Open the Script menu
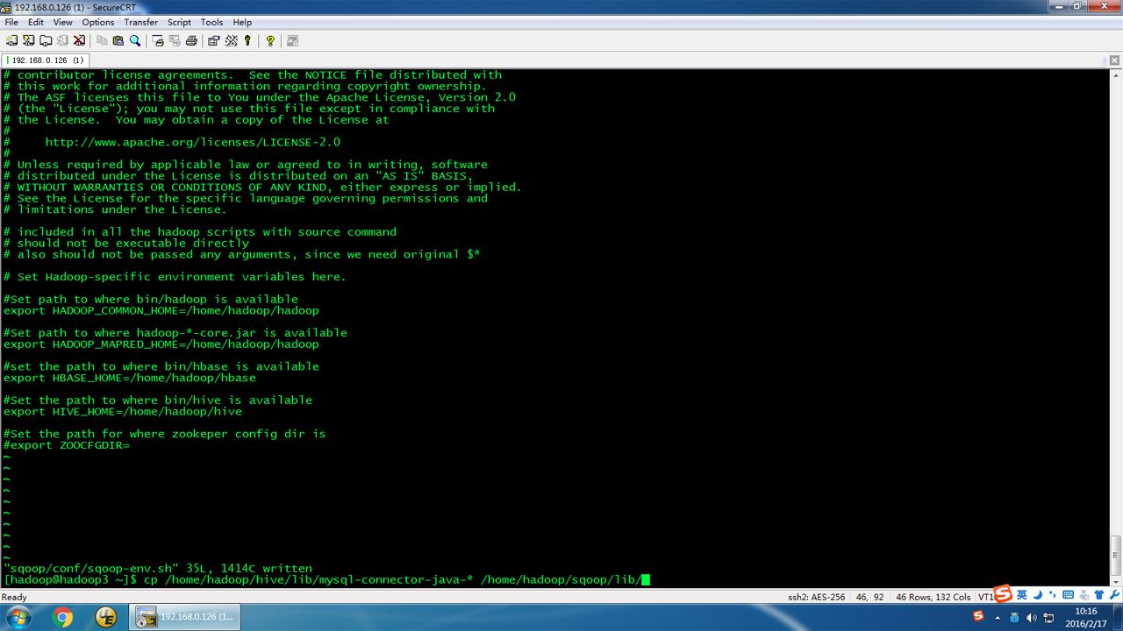This screenshot has width=1123, height=631. click(x=179, y=22)
